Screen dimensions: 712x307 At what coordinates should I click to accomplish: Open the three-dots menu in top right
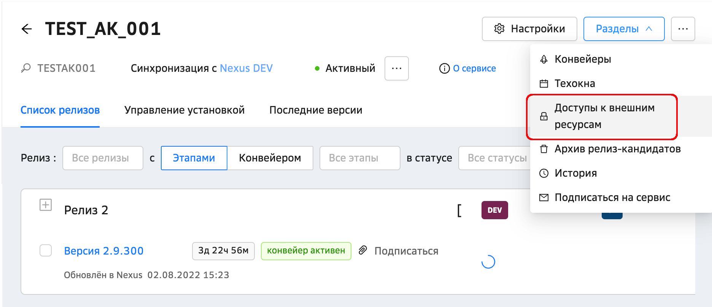683,29
